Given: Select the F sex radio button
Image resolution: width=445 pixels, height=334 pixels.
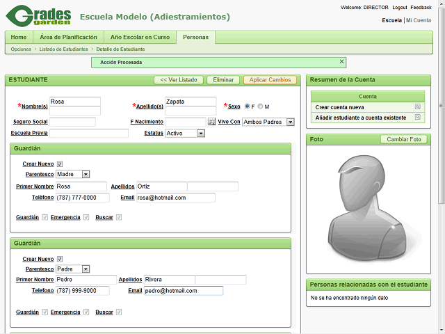Looking at the screenshot, I should point(248,106).
